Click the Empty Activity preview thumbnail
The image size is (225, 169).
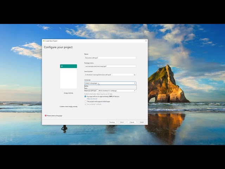69,77
